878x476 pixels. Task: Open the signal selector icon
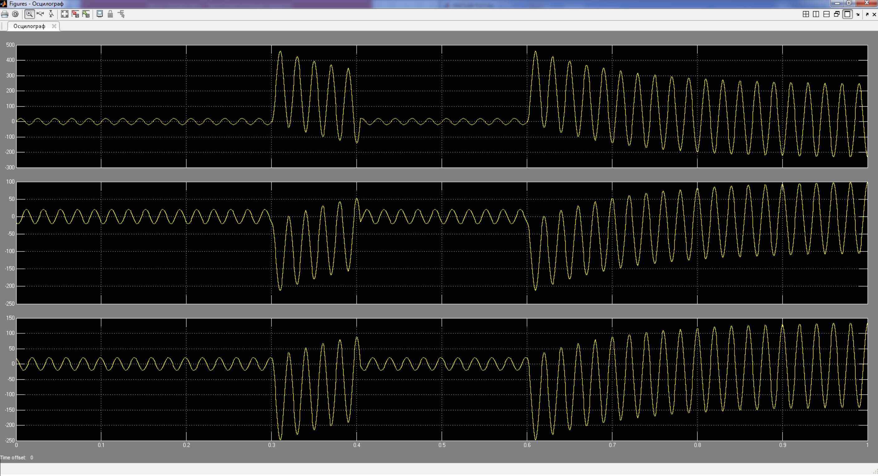coord(121,14)
